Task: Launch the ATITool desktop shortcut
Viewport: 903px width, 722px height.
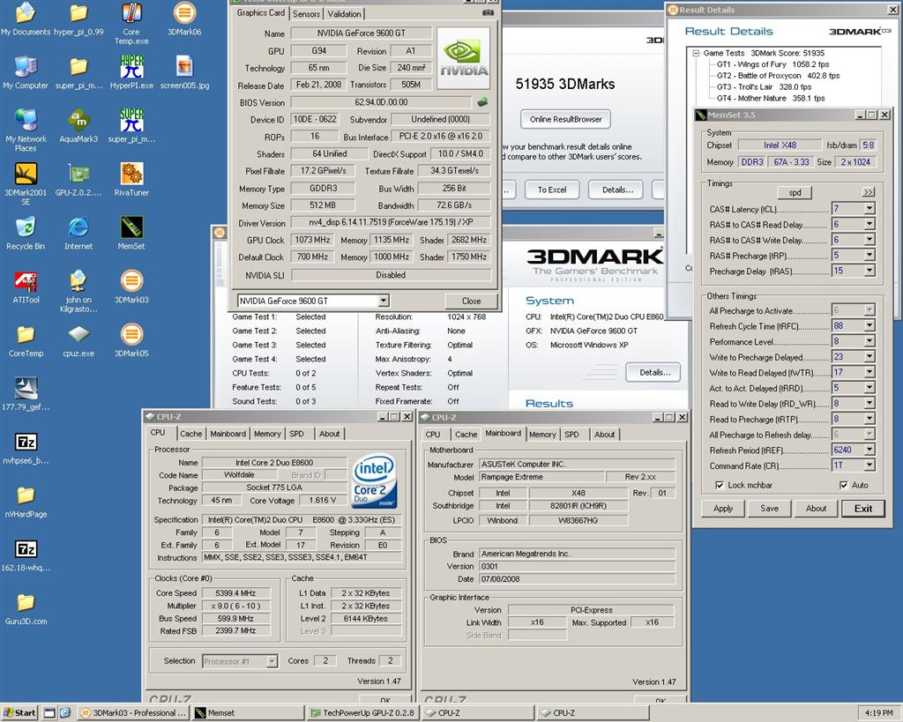Action: [26, 287]
